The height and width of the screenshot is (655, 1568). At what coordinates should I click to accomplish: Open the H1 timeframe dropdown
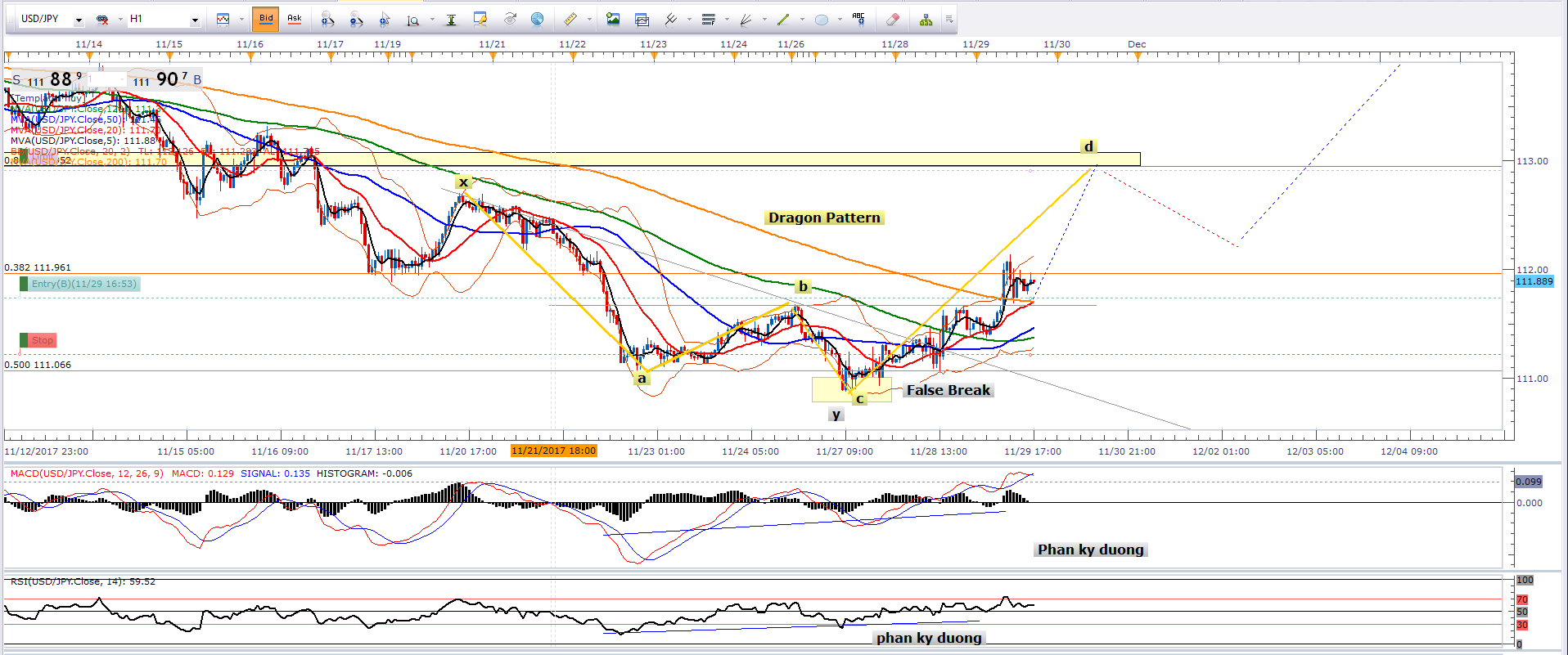[x=195, y=20]
